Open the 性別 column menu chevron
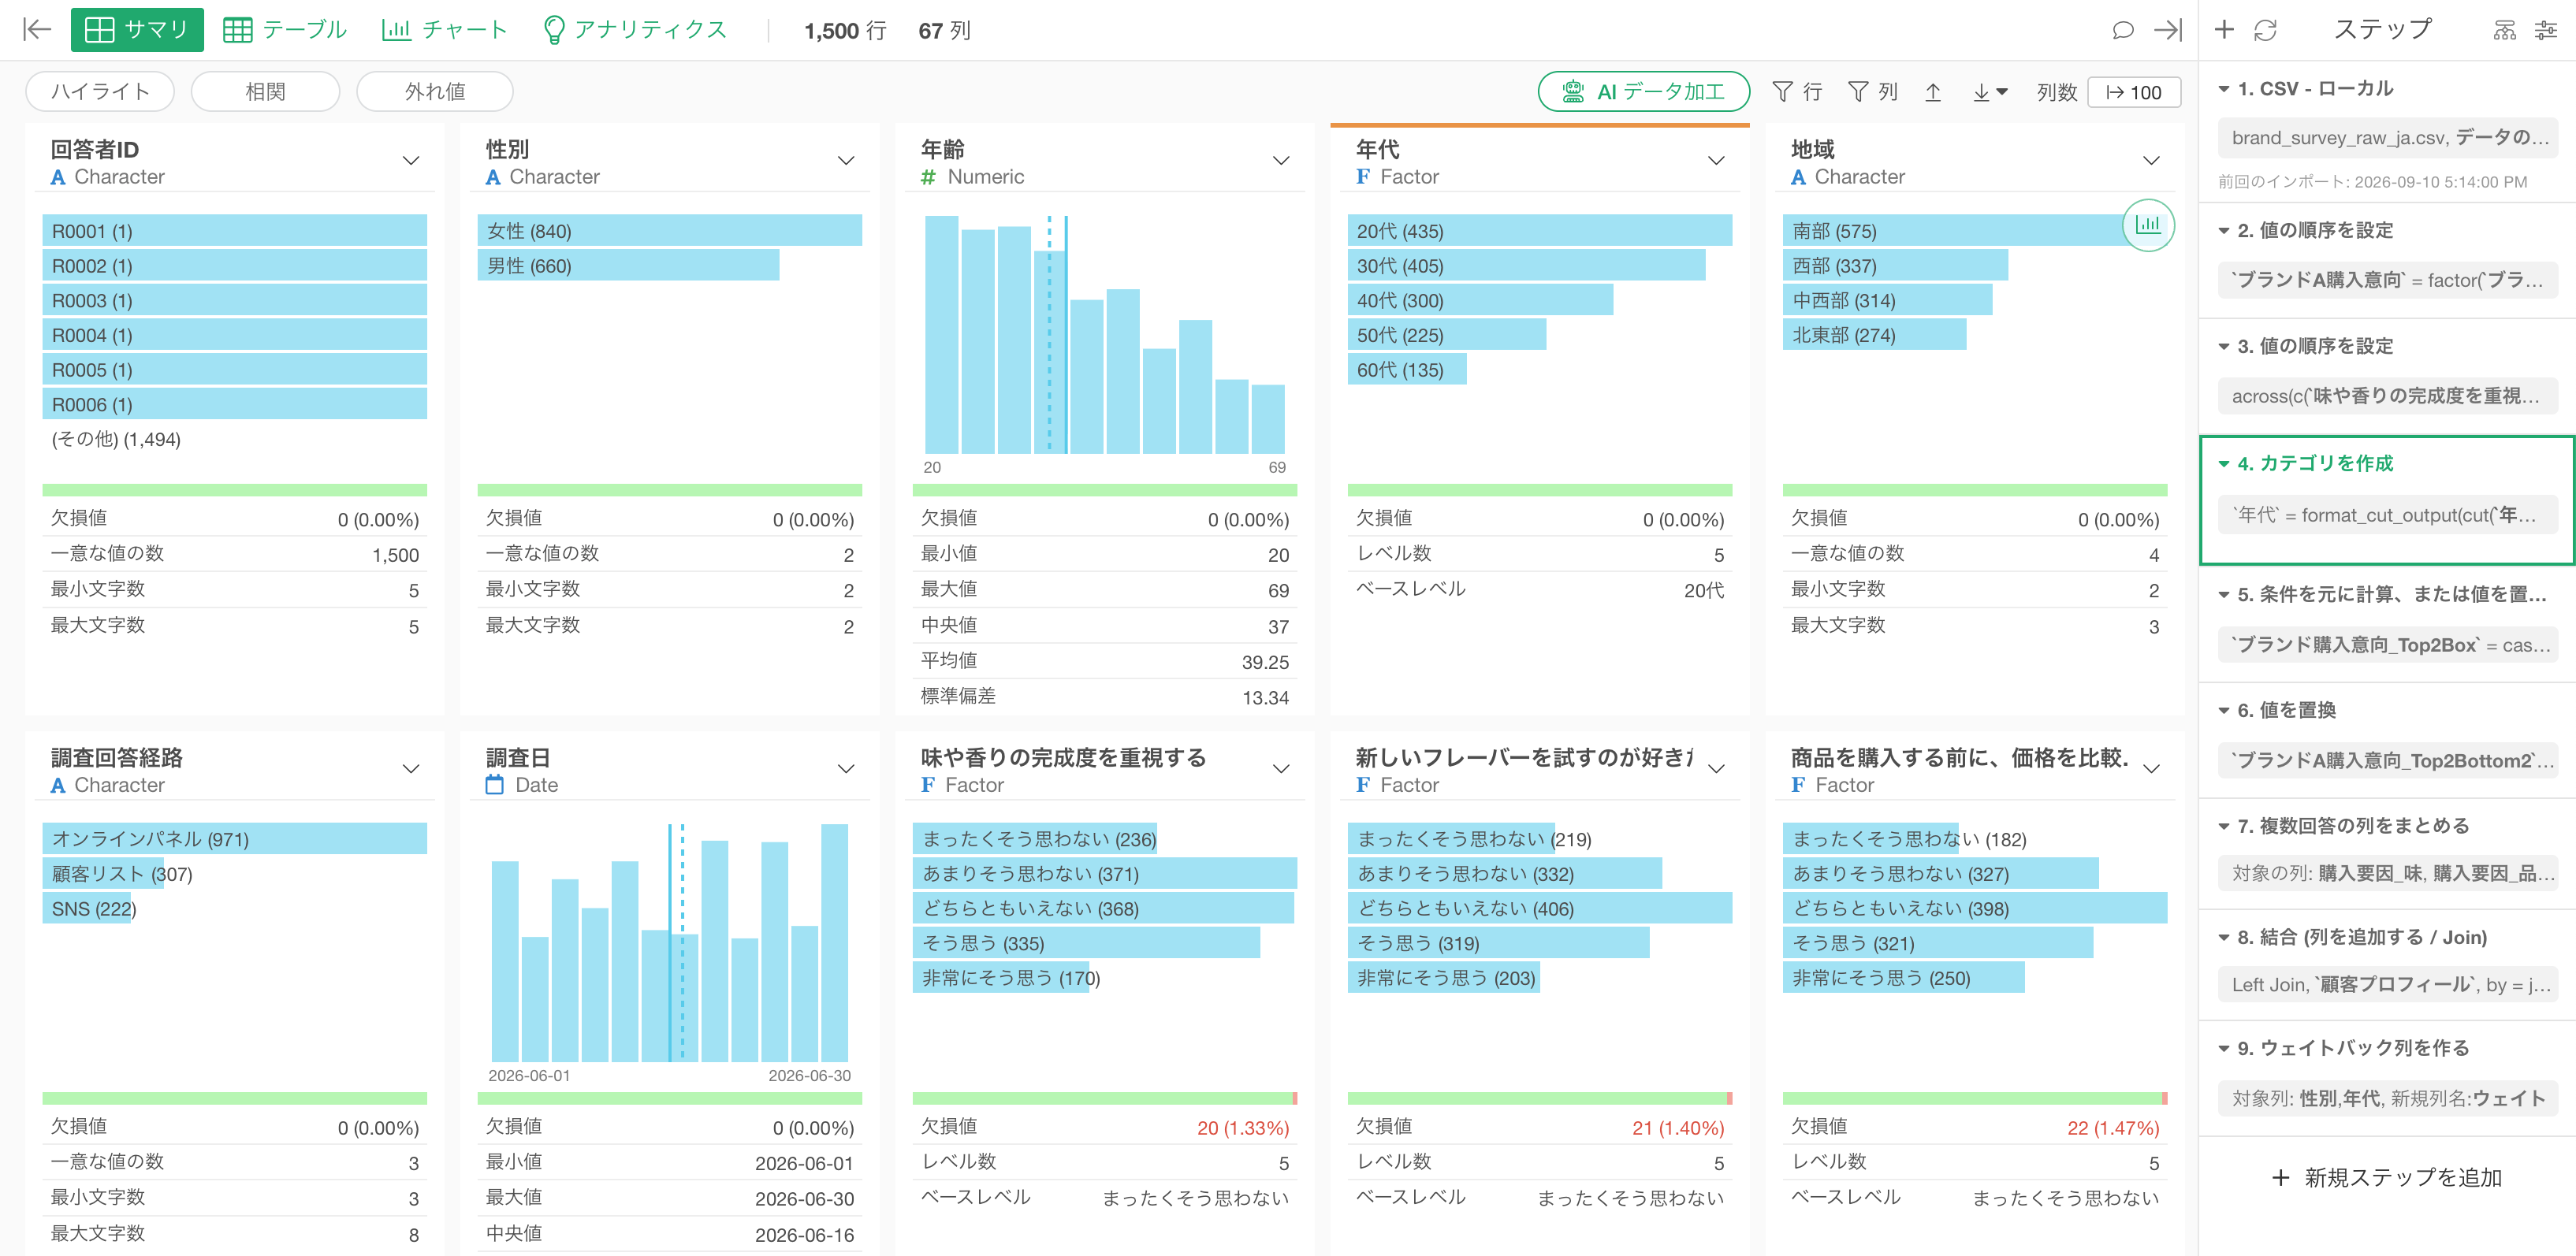Image resolution: width=2576 pixels, height=1256 pixels. coord(846,161)
